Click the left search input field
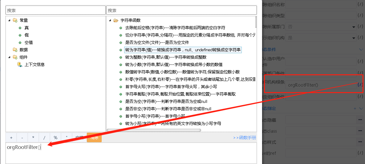Screen dimensions: 365x164 click(55, 10)
